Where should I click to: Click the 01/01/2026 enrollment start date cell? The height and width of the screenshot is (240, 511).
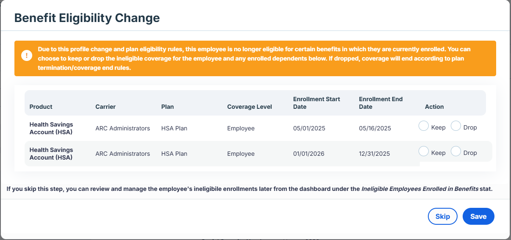[309, 154]
